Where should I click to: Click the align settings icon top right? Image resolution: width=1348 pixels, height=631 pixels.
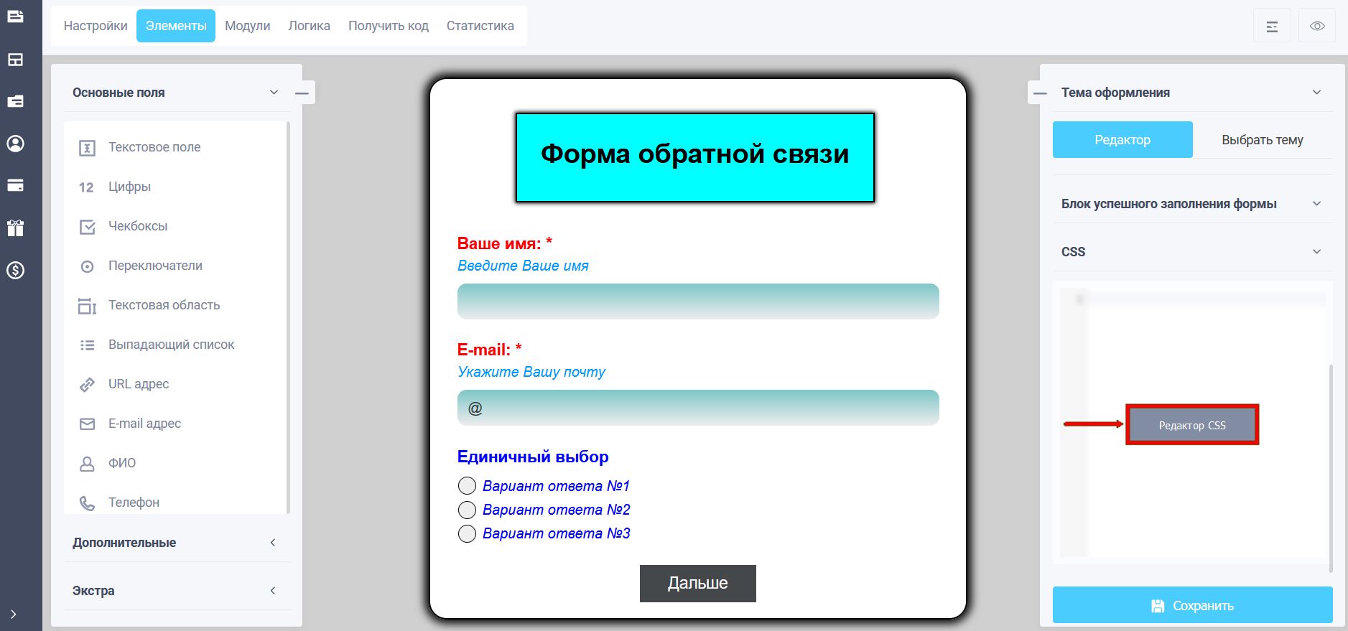(1272, 26)
